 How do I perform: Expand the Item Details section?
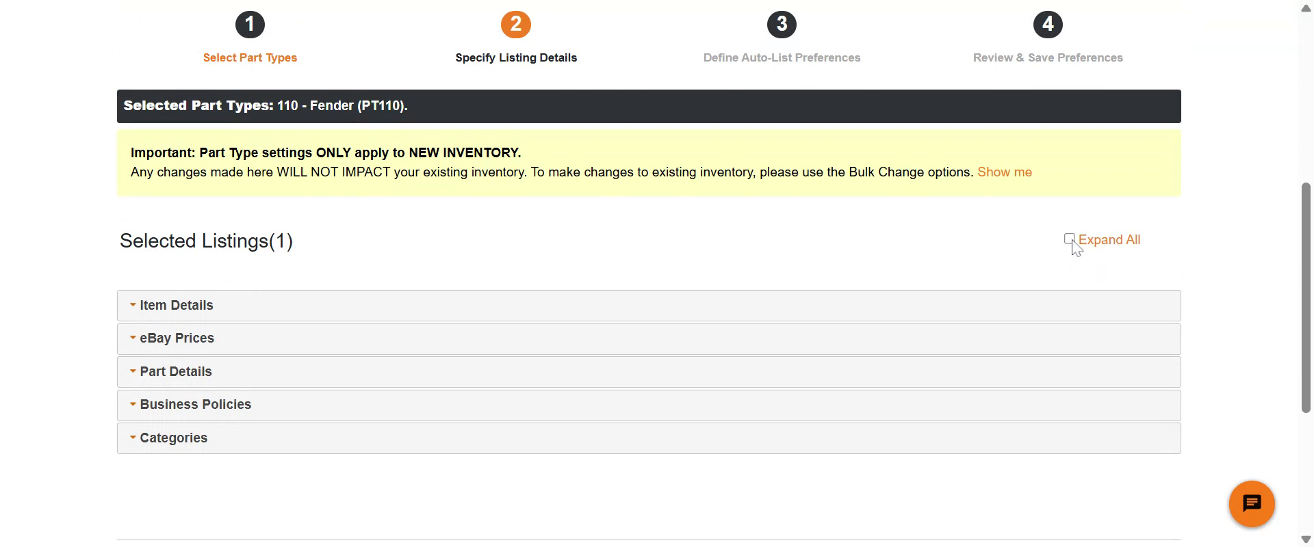point(177,306)
